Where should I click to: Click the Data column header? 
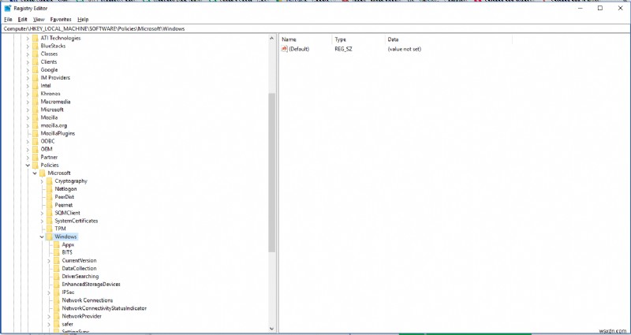(x=393, y=39)
